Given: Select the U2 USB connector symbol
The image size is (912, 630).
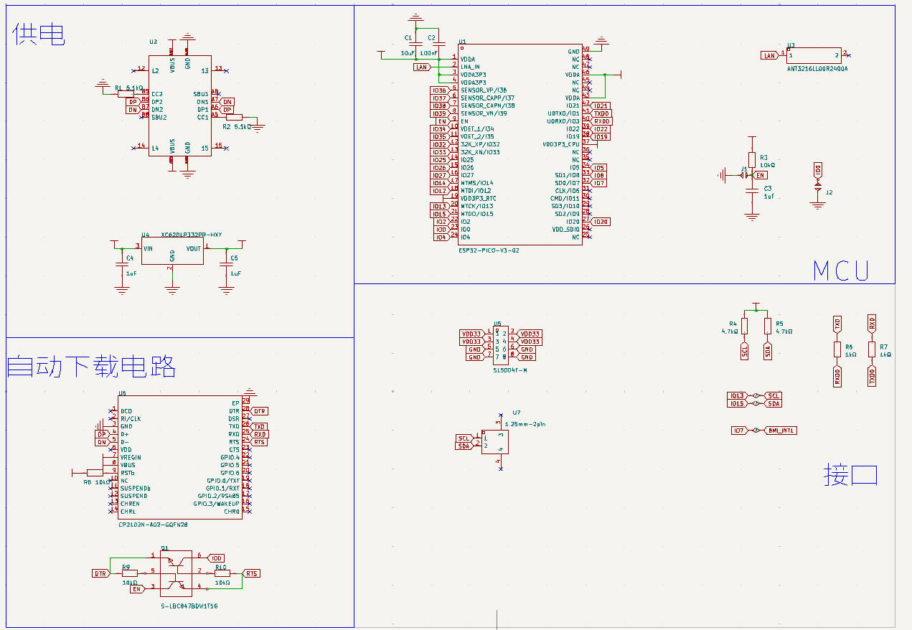Looking at the screenshot, I should [180, 105].
